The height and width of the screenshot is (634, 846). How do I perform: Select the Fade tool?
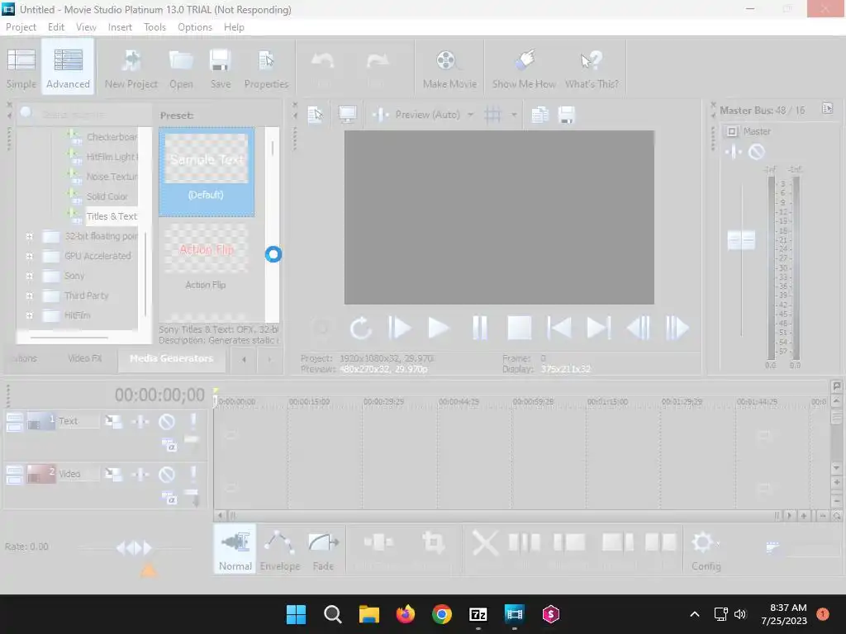(323, 549)
